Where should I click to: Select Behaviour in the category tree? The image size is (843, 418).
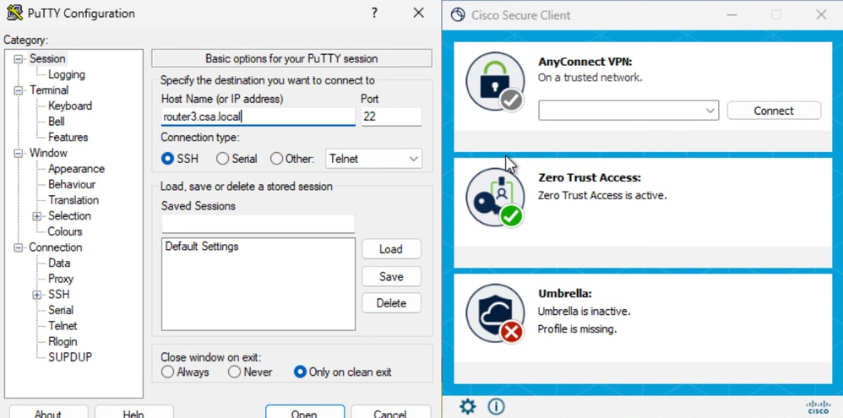click(72, 184)
